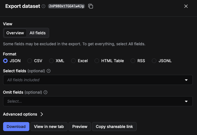Expand Advanced options section
Image resolution: width=197 pixels, height=135 pixels.
pos(23,114)
